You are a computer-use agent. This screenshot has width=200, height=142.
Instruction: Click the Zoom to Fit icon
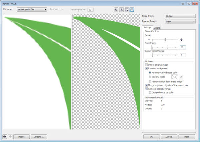coord(127,10)
